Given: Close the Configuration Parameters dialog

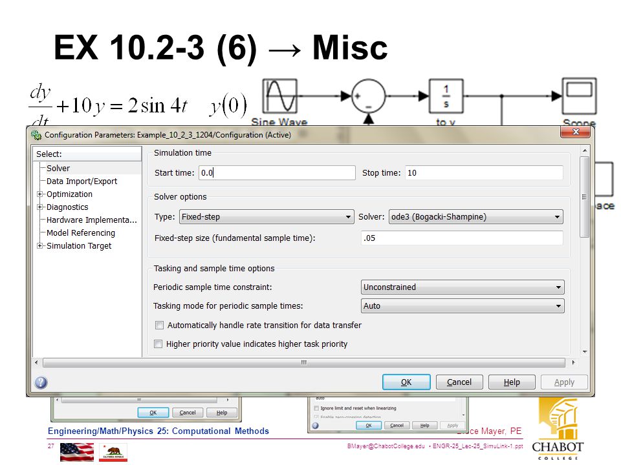Looking at the screenshot, I should pos(575,132).
